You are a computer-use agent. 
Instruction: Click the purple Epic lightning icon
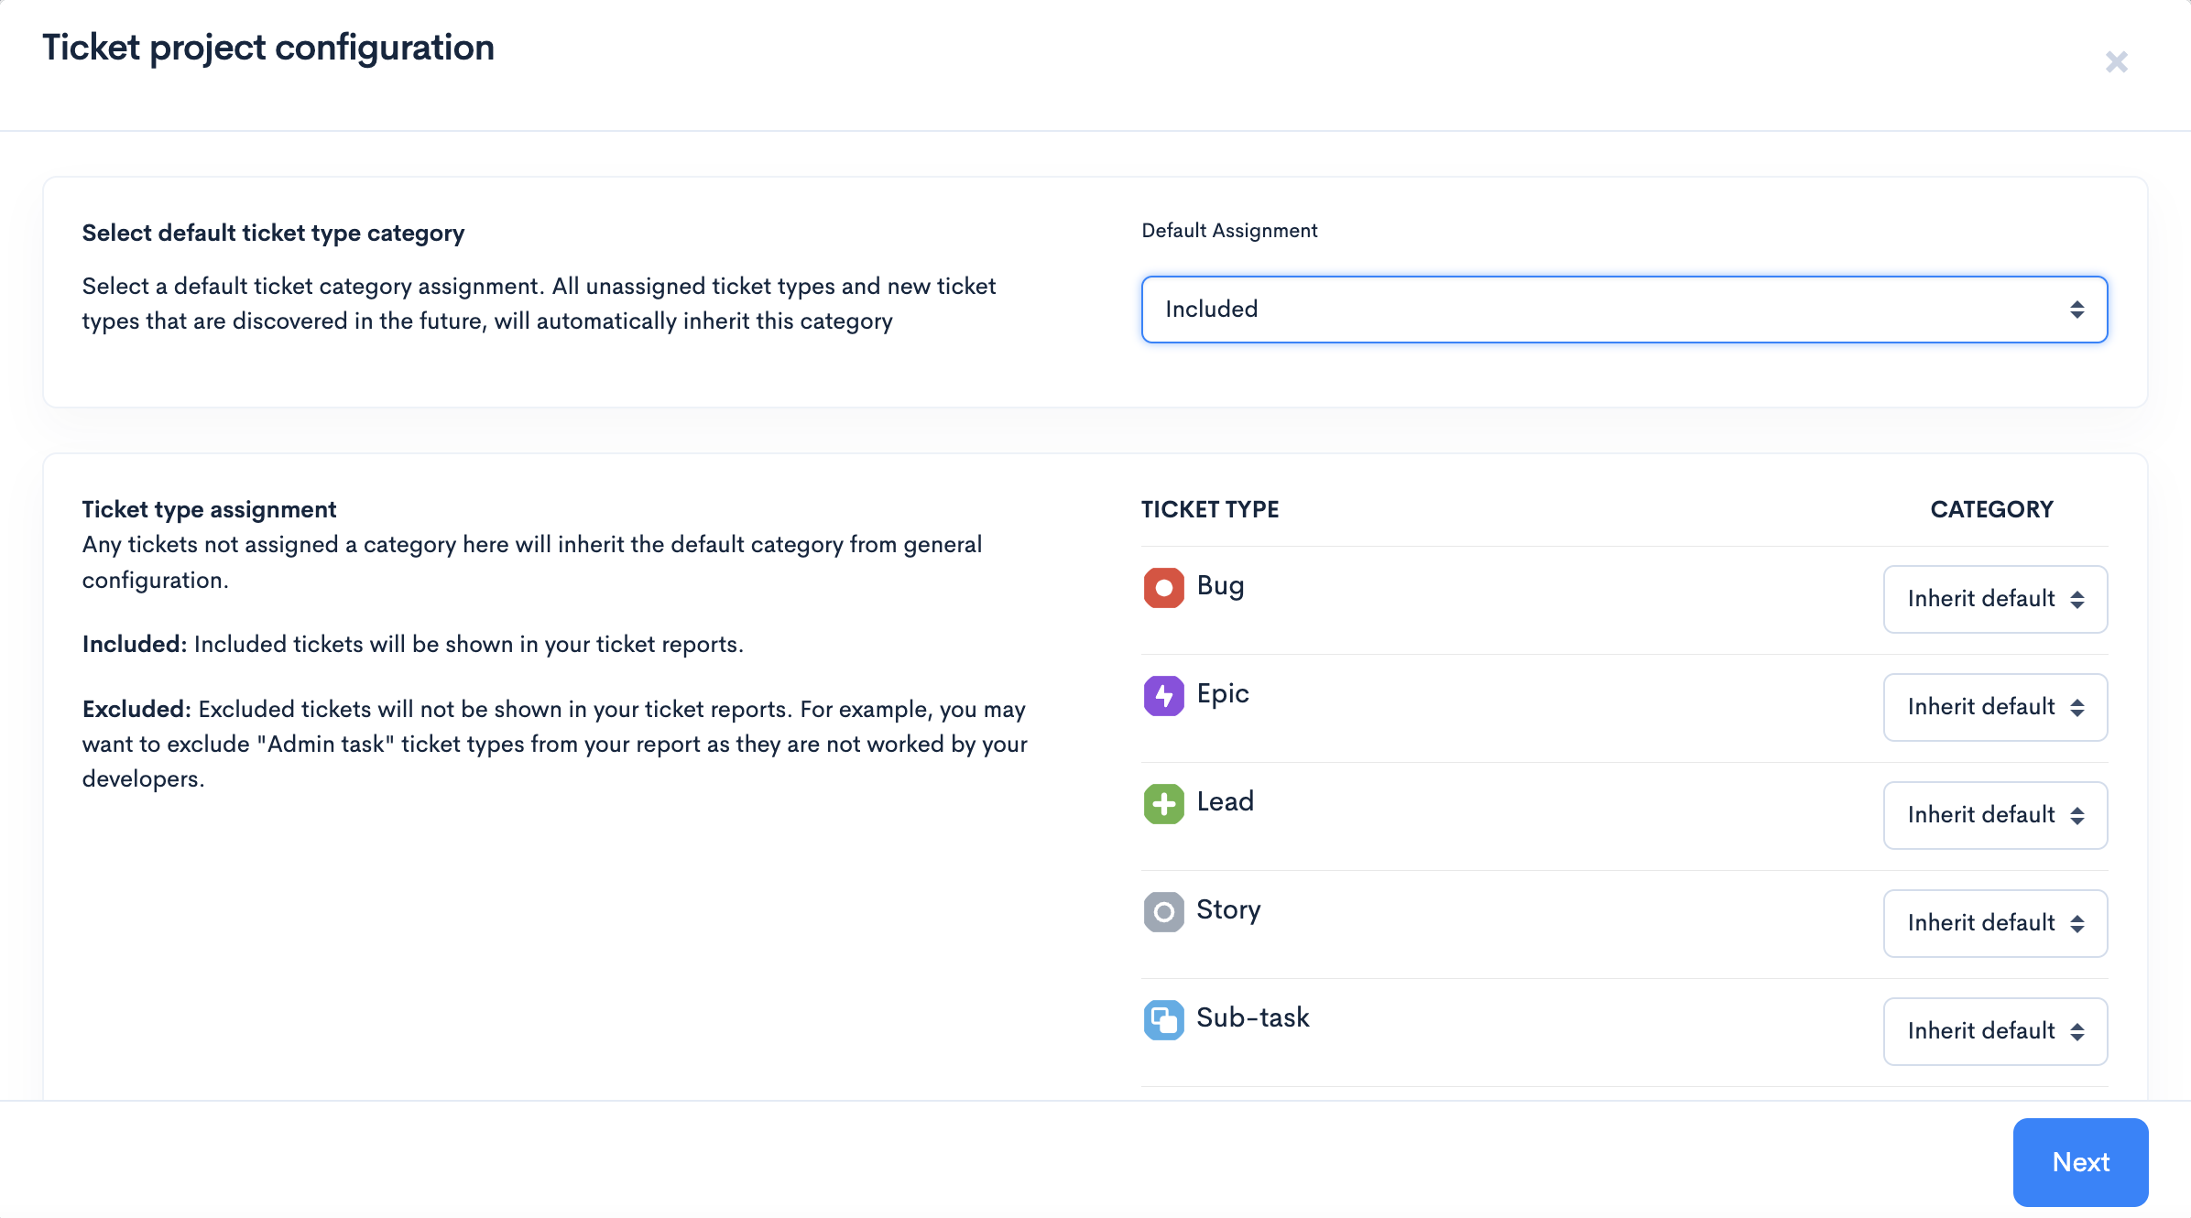(x=1163, y=696)
